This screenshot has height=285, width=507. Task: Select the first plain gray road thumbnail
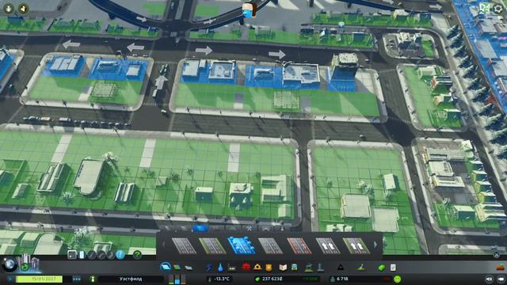point(184,245)
